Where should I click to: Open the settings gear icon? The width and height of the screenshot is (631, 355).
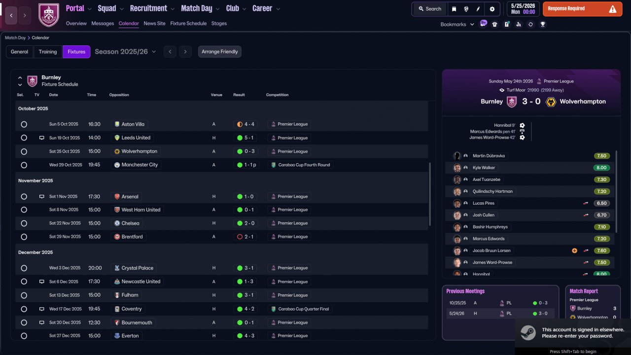click(492, 9)
